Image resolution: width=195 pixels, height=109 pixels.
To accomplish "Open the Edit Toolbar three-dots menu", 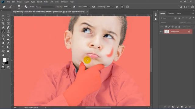I will point(8,55).
